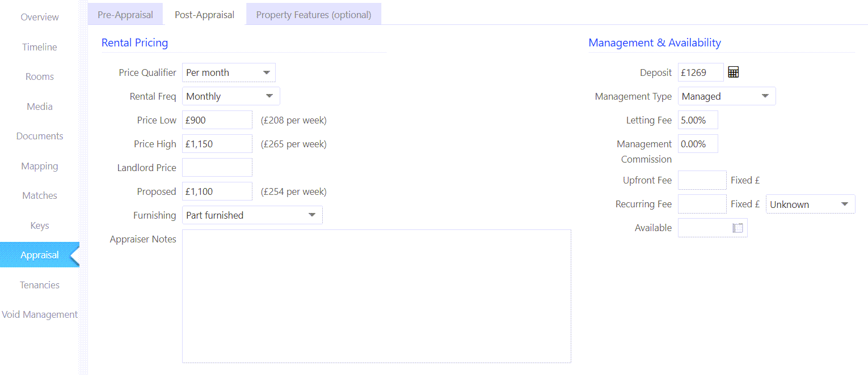Open the Furnishing dropdown
Screen dimensions: 868x375
click(252, 215)
